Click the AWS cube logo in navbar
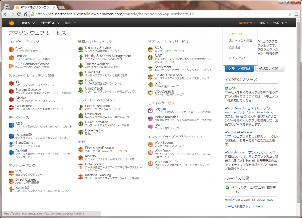The image size is (302, 218). coord(12,23)
